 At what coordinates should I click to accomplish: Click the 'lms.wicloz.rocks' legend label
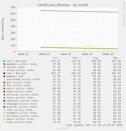19,85
